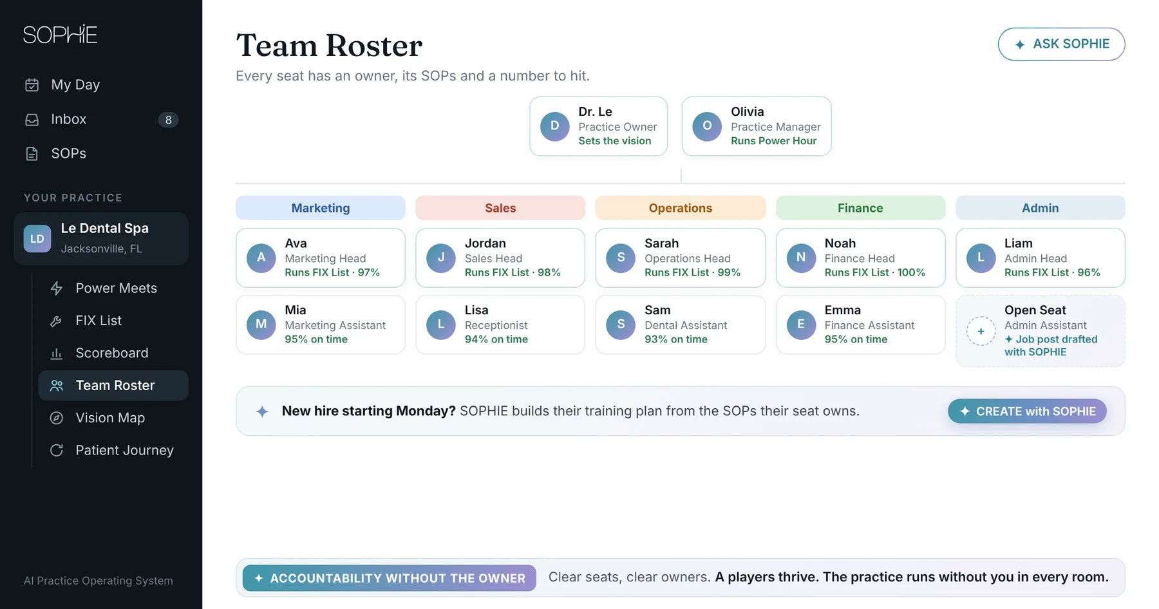This screenshot has height=609, width=1159.
Task: Click the Team Roster people icon
Action: 57,386
